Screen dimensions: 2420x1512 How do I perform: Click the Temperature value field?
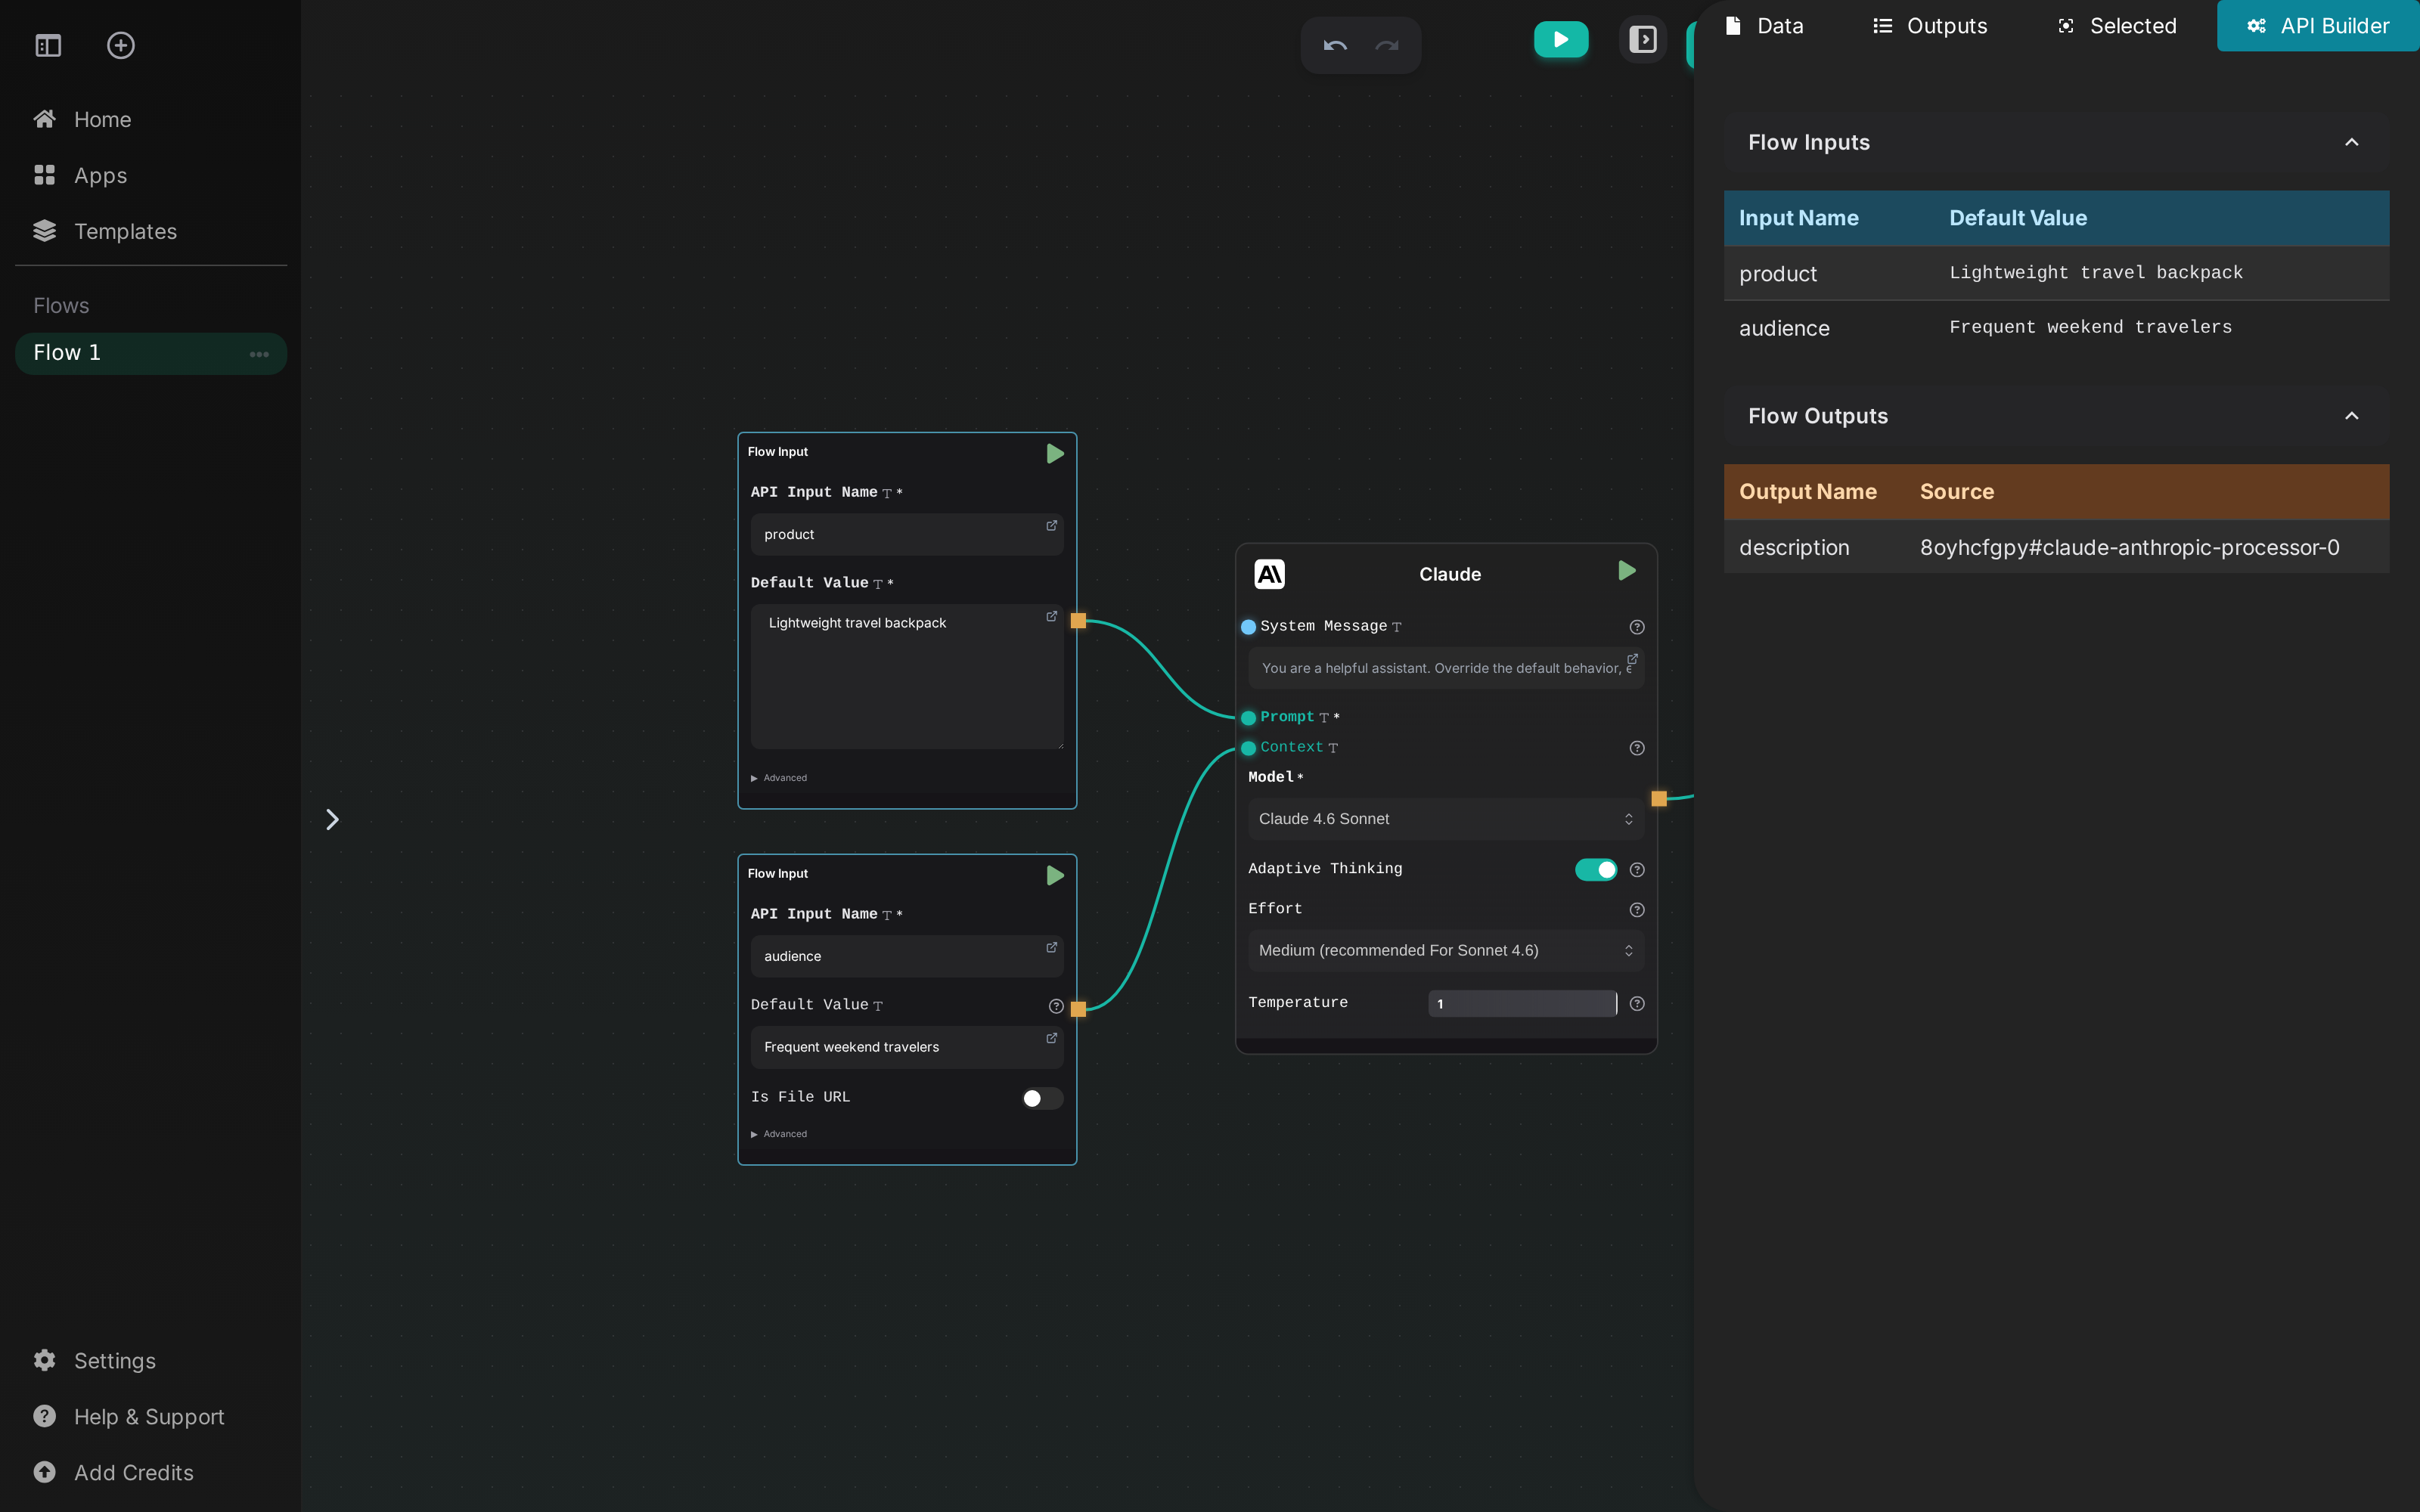coord(1522,1004)
